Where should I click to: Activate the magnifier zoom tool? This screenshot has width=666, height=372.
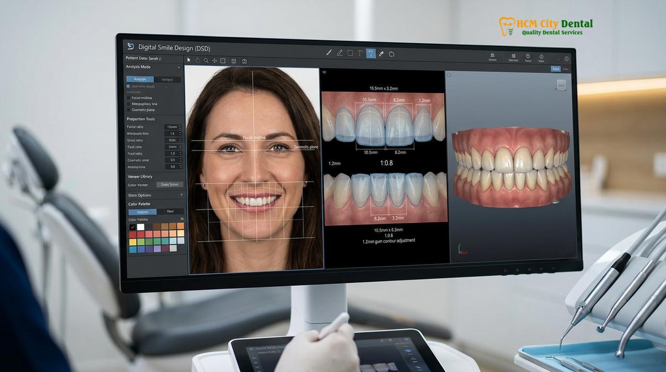[206, 60]
